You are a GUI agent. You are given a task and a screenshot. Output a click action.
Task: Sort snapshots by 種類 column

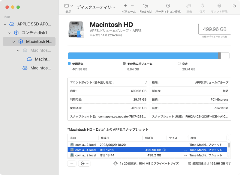coord(207,138)
